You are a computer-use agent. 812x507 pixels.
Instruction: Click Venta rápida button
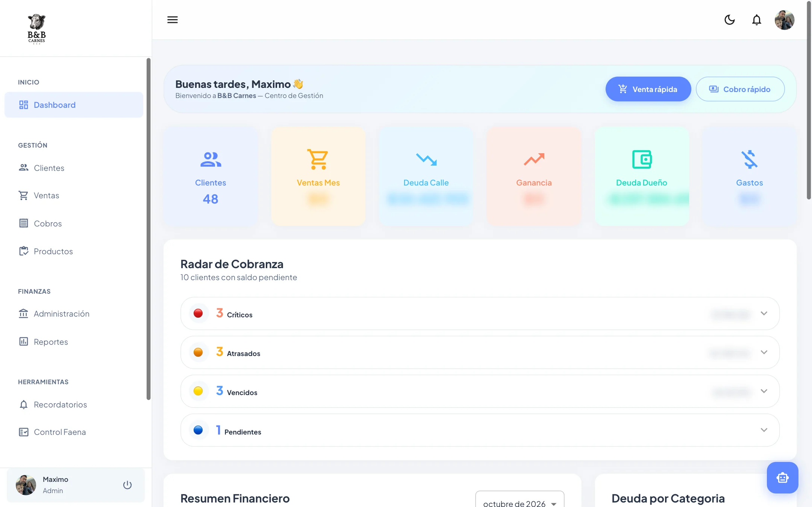(x=648, y=89)
